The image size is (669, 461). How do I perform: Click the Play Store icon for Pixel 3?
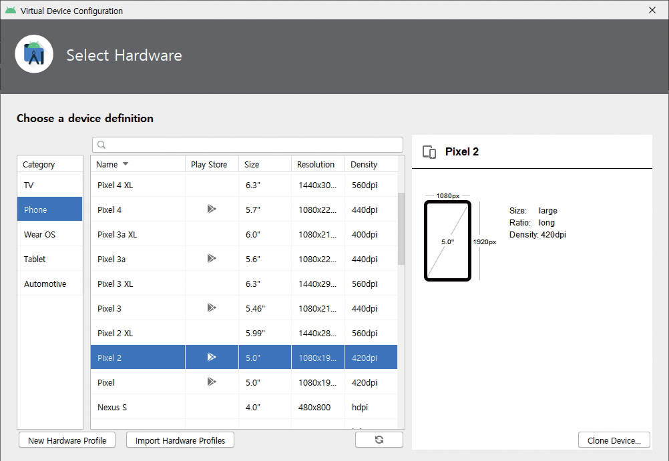212,308
